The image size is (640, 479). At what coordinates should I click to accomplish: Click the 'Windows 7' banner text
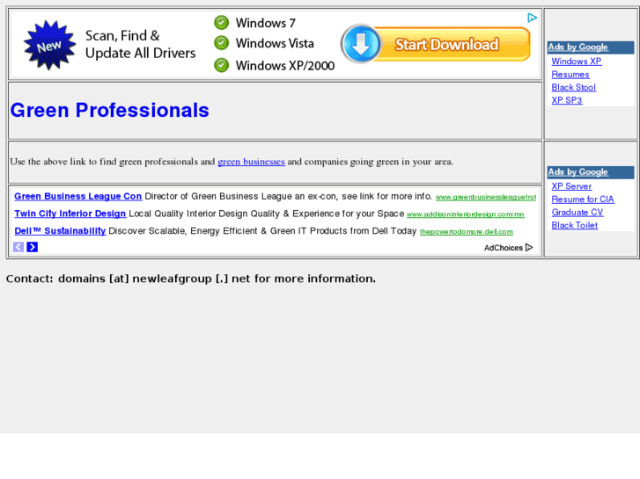coord(265,23)
